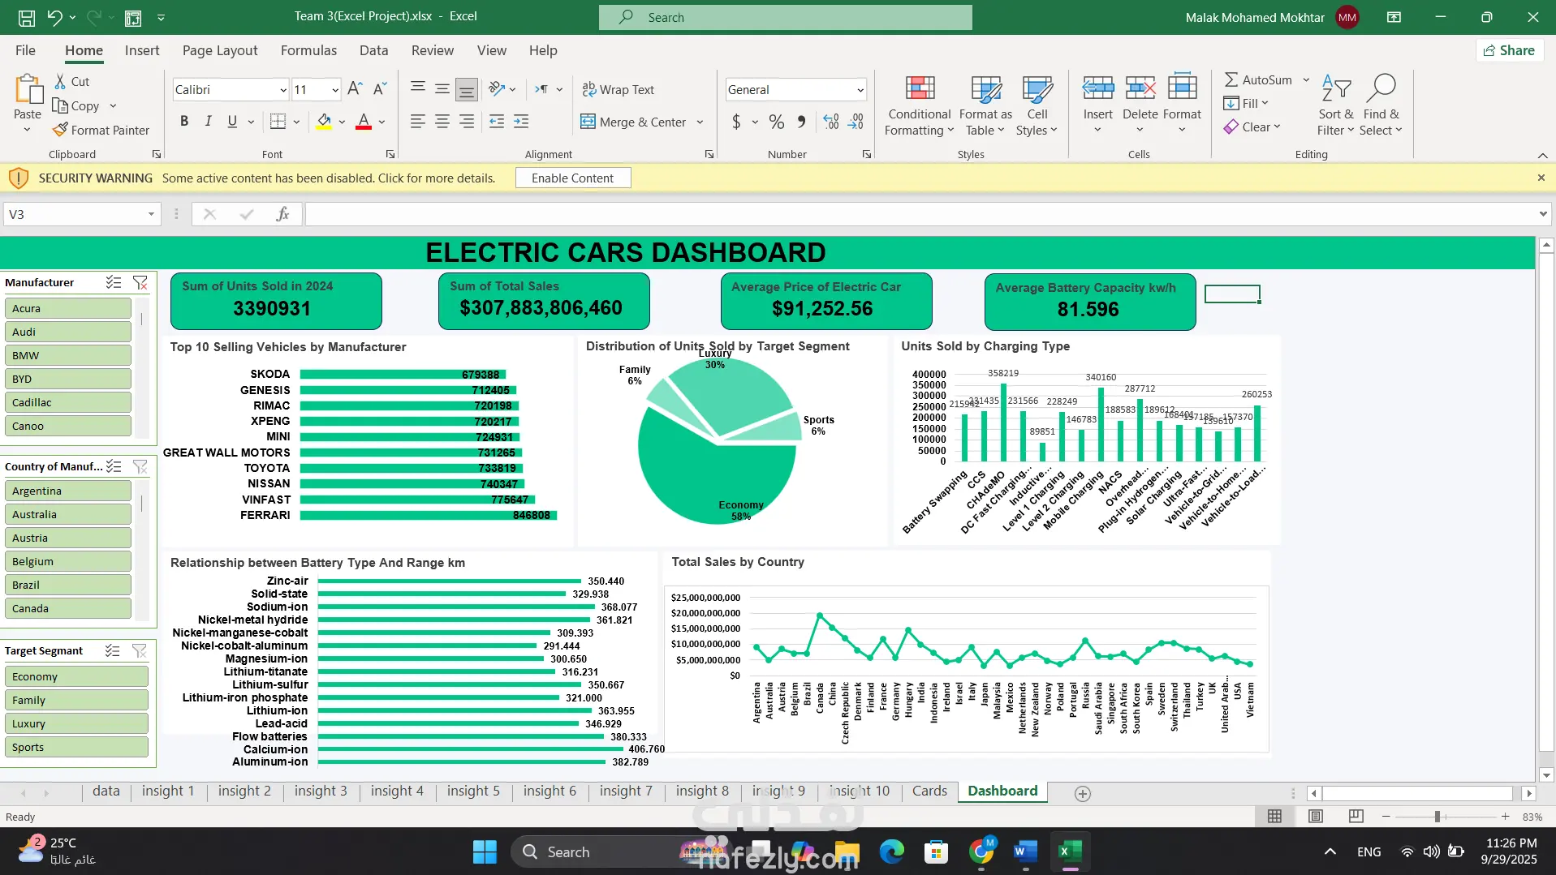Click the zoom slider in status bar
The width and height of the screenshot is (1556, 875).
click(x=1437, y=817)
